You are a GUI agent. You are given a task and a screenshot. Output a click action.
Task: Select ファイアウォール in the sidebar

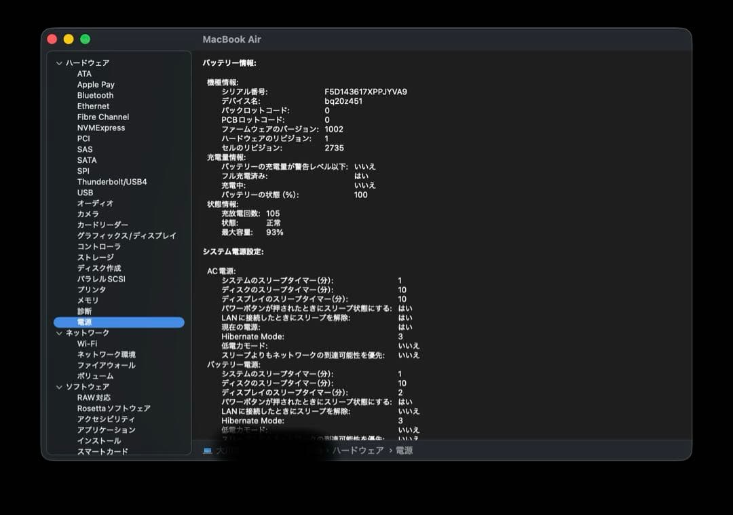[106, 365]
